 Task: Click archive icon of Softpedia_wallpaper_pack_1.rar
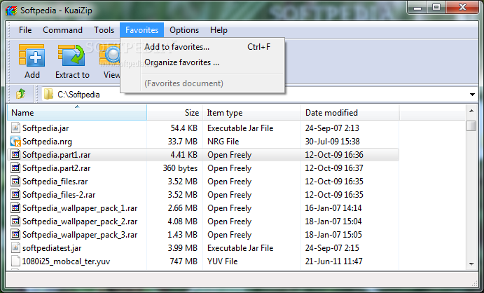click(x=15, y=207)
